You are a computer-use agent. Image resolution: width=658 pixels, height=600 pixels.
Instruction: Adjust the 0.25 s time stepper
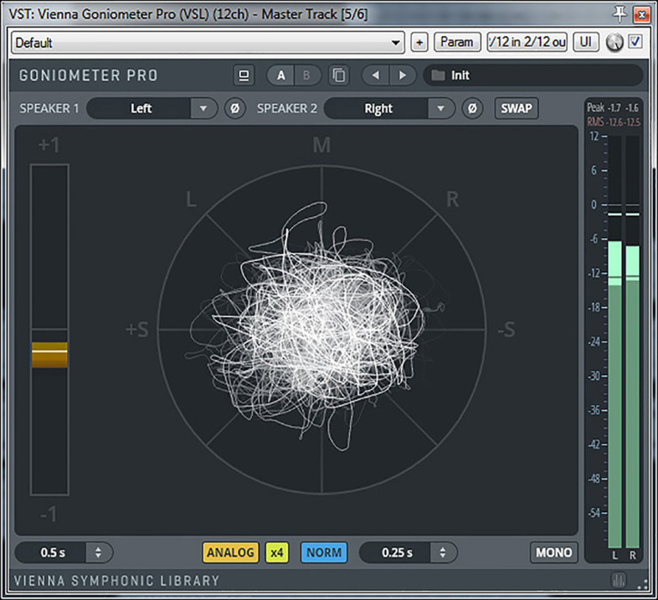[443, 552]
